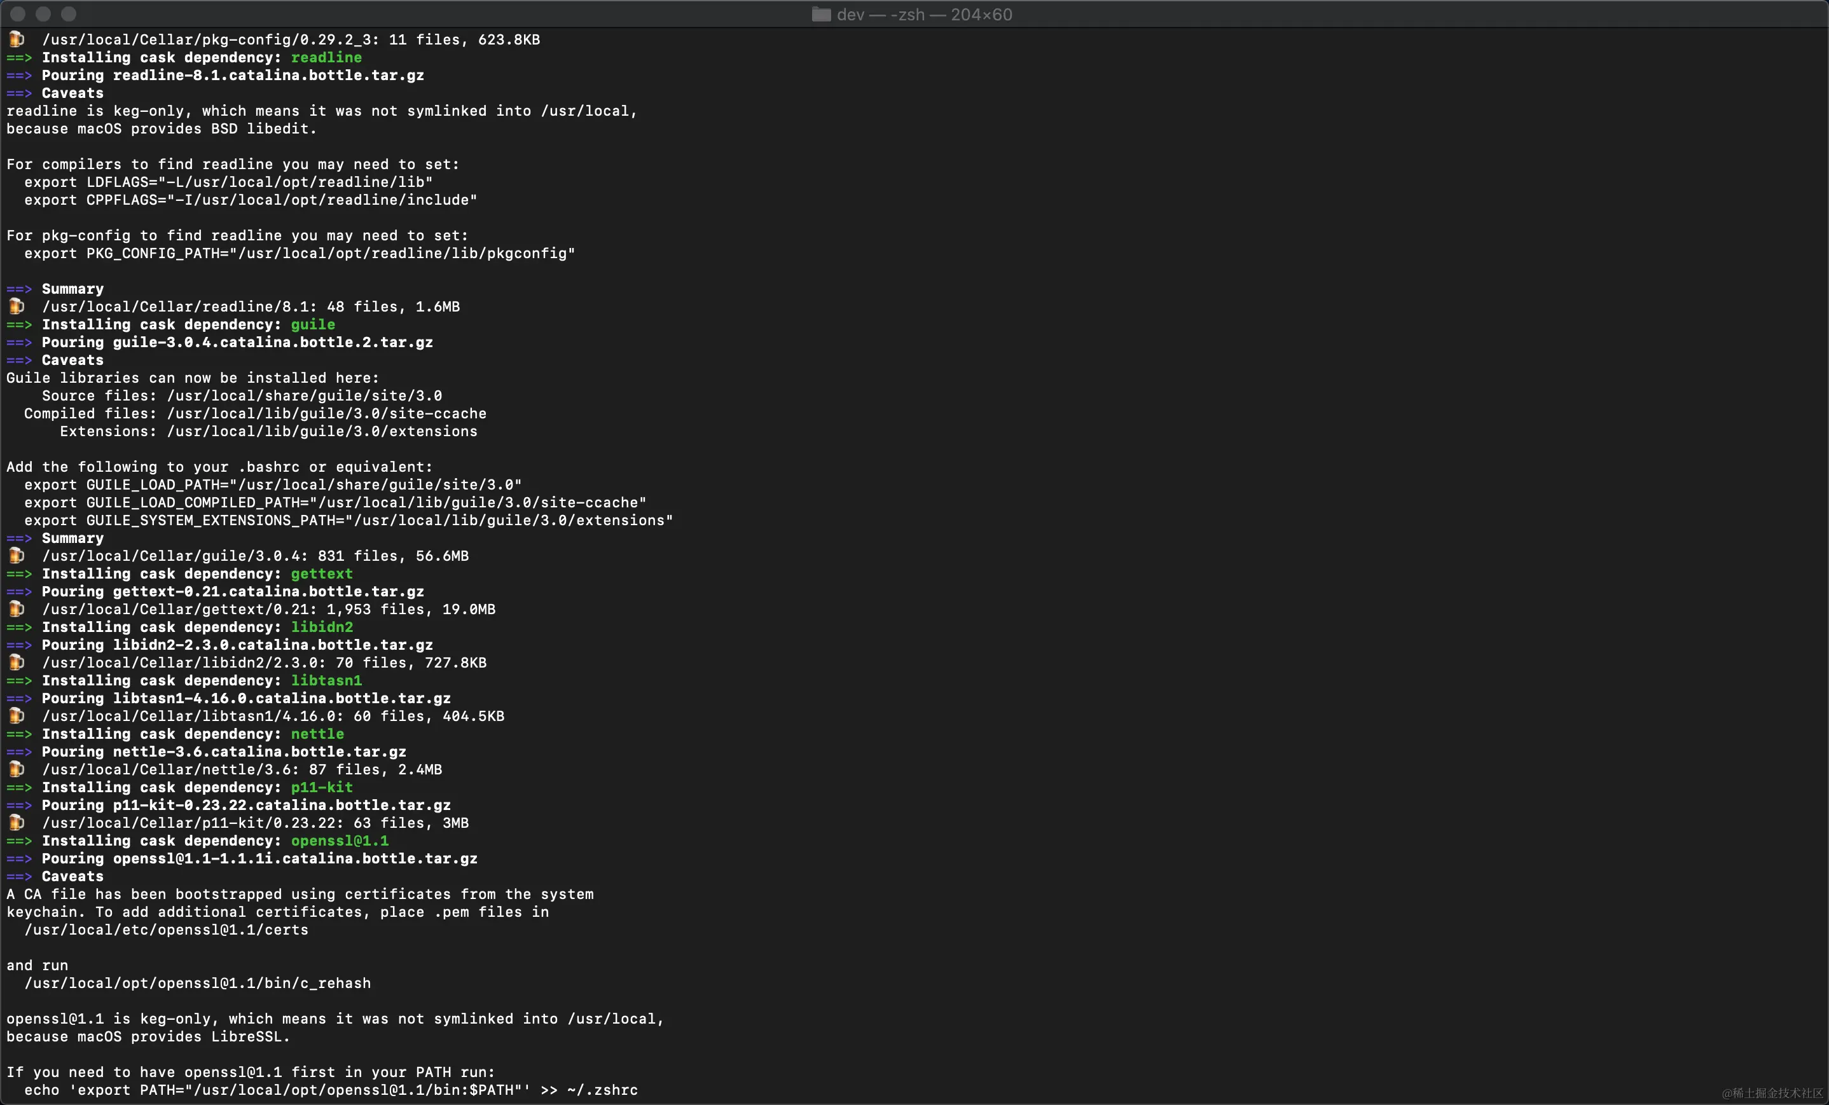Click the beer mug icon beside libtasn1/4.16.0 line
The image size is (1829, 1105).
click(17, 716)
